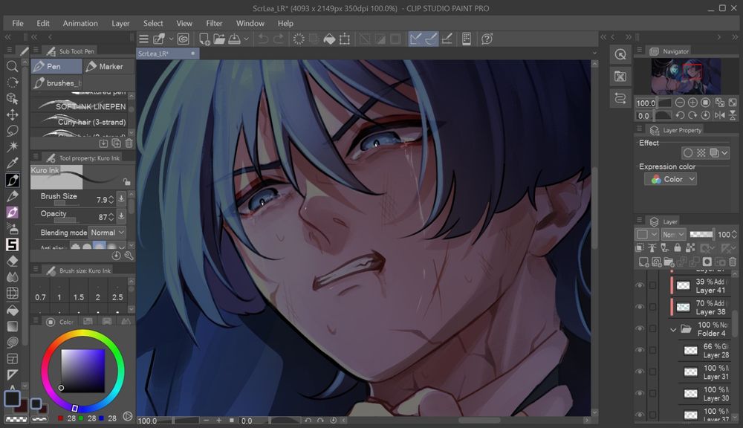The width and height of the screenshot is (743, 428).
Task: Click the zoom out minus icon in Navigator
Action: (680, 103)
